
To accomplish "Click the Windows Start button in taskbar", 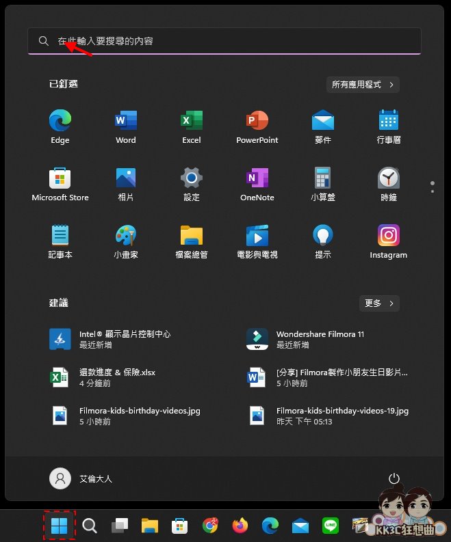I will 59,526.
